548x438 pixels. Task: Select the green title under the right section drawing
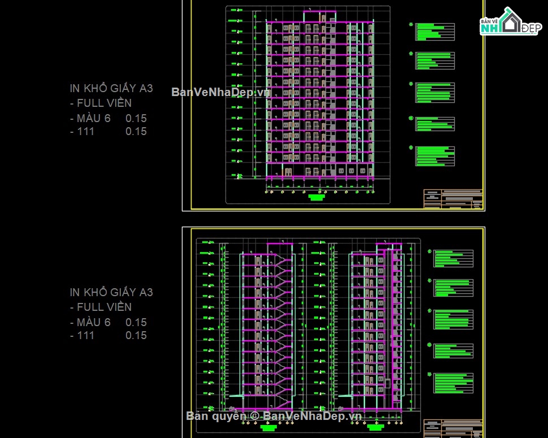pyautogui.click(x=376, y=427)
